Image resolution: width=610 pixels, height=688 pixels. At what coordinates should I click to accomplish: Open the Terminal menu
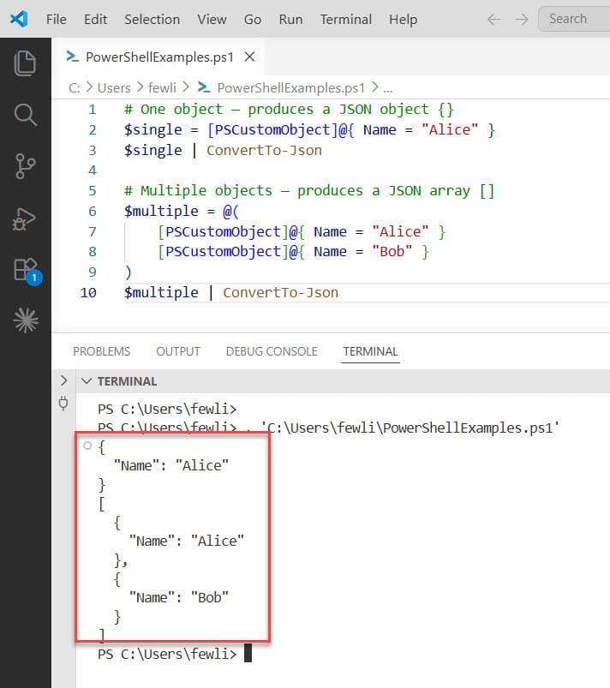click(346, 20)
